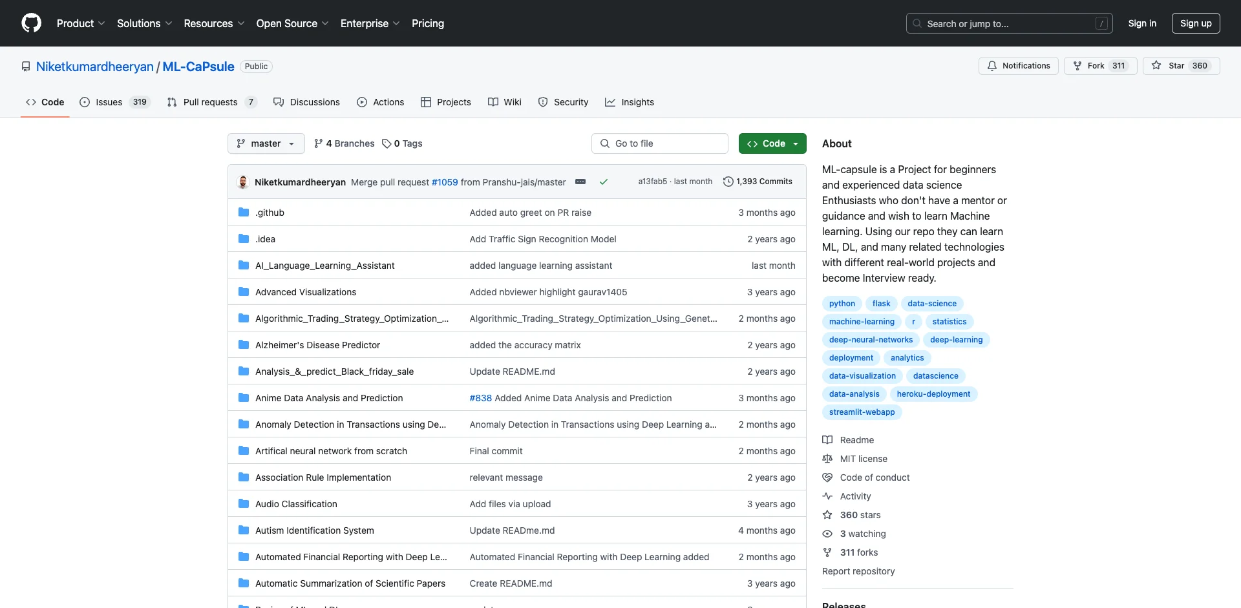
Task: Expand the Enterprise menu
Action: coord(370,23)
